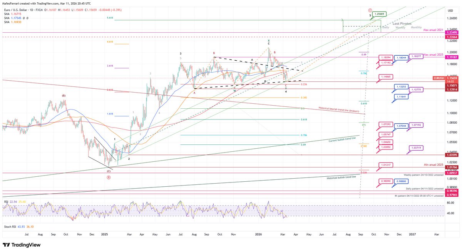The height and width of the screenshot is (252, 462).
Task: Click the 1.03595 price axis tag
Action: coord(452,155)
